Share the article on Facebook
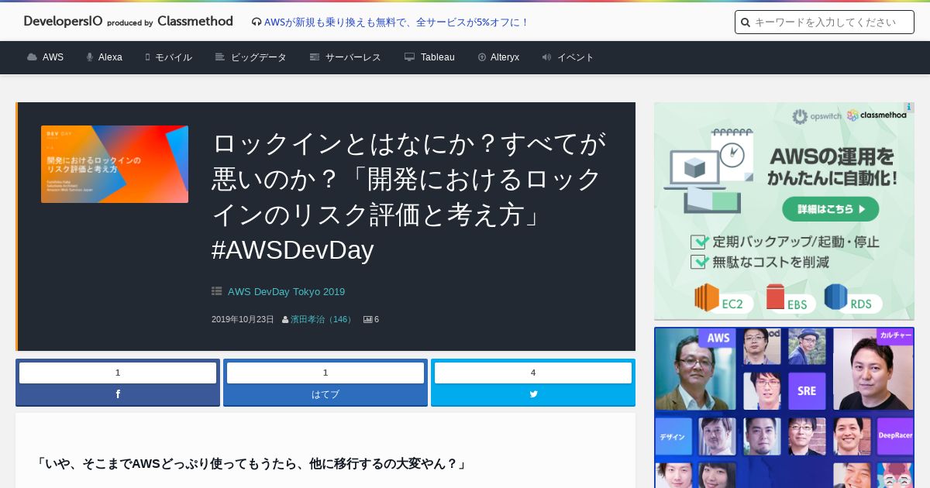 (x=118, y=394)
